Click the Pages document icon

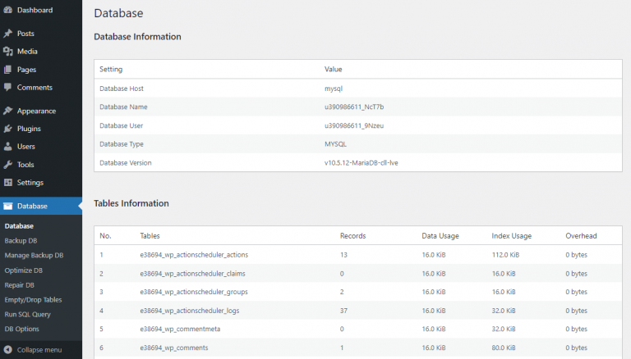click(x=8, y=70)
